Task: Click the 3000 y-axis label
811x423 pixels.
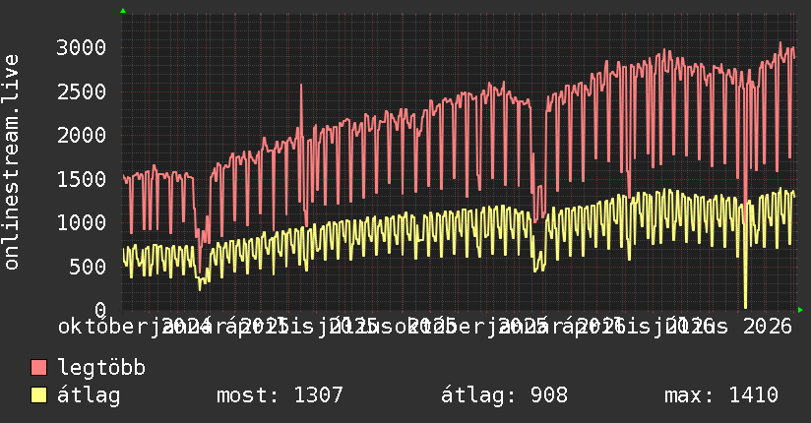Action: coord(82,47)
